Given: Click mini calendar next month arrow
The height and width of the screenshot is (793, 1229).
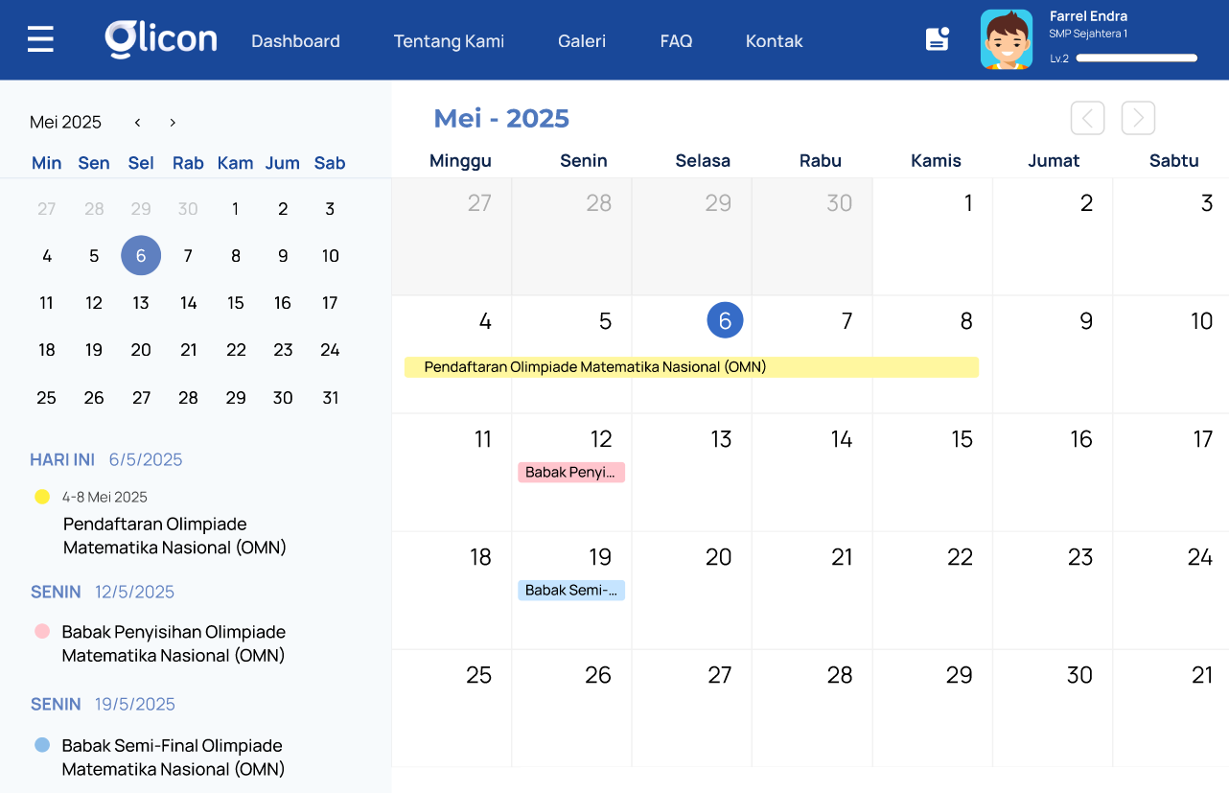Looking at the screenshot, I should click(173, 123).
